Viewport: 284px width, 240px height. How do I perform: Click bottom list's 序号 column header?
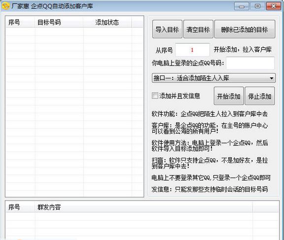20,207
